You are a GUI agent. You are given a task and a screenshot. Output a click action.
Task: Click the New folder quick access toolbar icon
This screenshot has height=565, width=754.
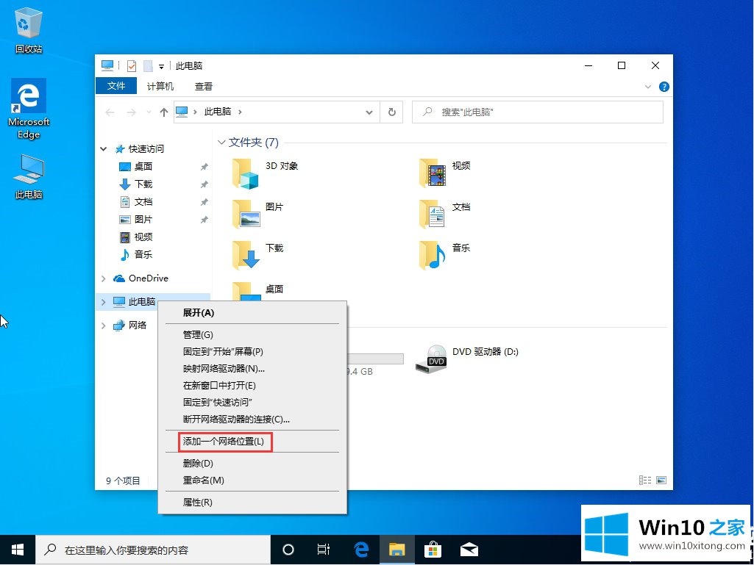click(x=148, y=66)
